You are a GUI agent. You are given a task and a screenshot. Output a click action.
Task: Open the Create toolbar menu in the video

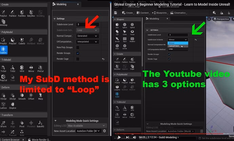click(127, 13)
